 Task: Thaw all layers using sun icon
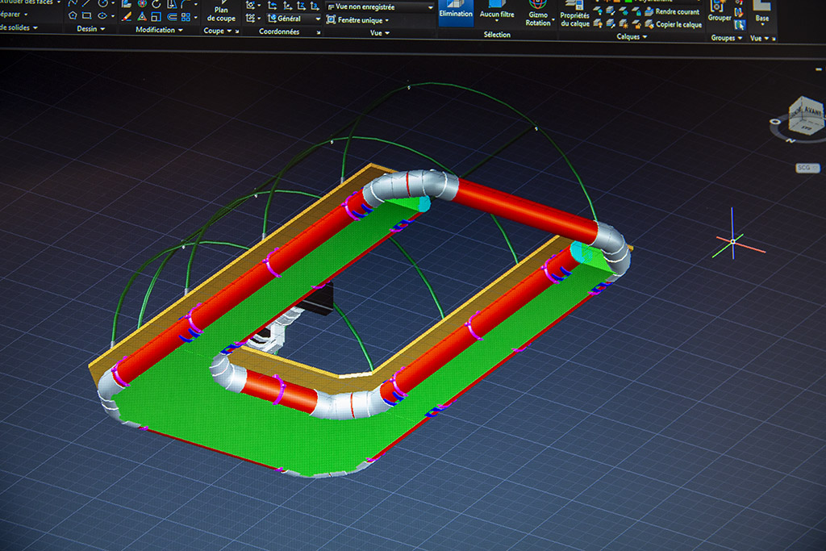click(624, 23)
